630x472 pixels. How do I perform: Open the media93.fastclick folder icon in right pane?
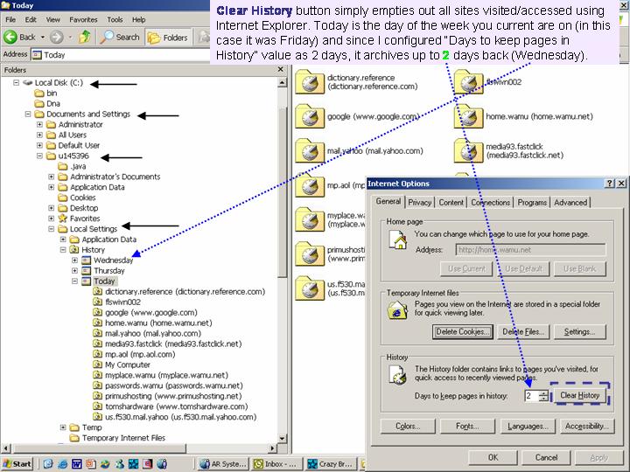(468, 151)
